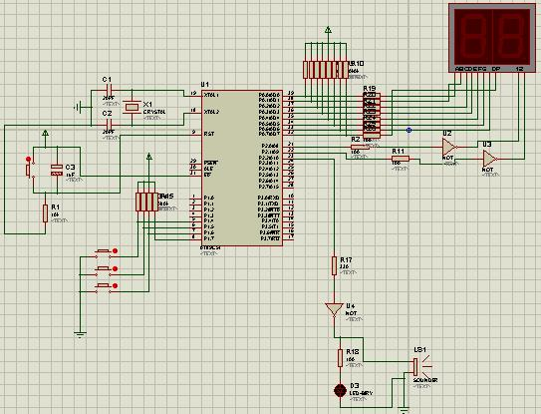Image resolution: width=541 pixels, height=414 pixels.
Task: Select capacitor C1
Action: pyautogui.click(x=109, y=91)
